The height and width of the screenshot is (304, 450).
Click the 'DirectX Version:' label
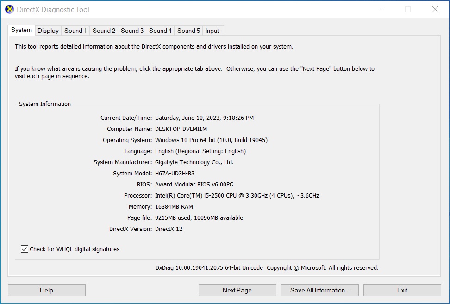130,229
